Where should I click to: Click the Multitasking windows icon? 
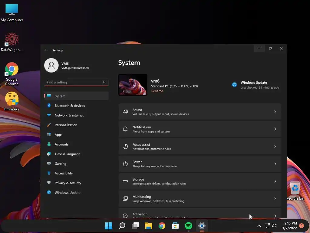(125, 198)
